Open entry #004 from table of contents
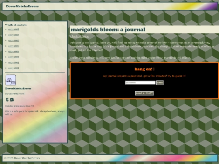 [13, 51]
